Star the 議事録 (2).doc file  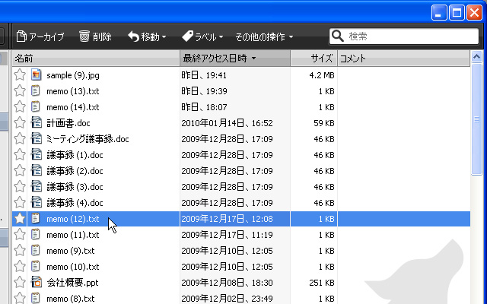20,170
